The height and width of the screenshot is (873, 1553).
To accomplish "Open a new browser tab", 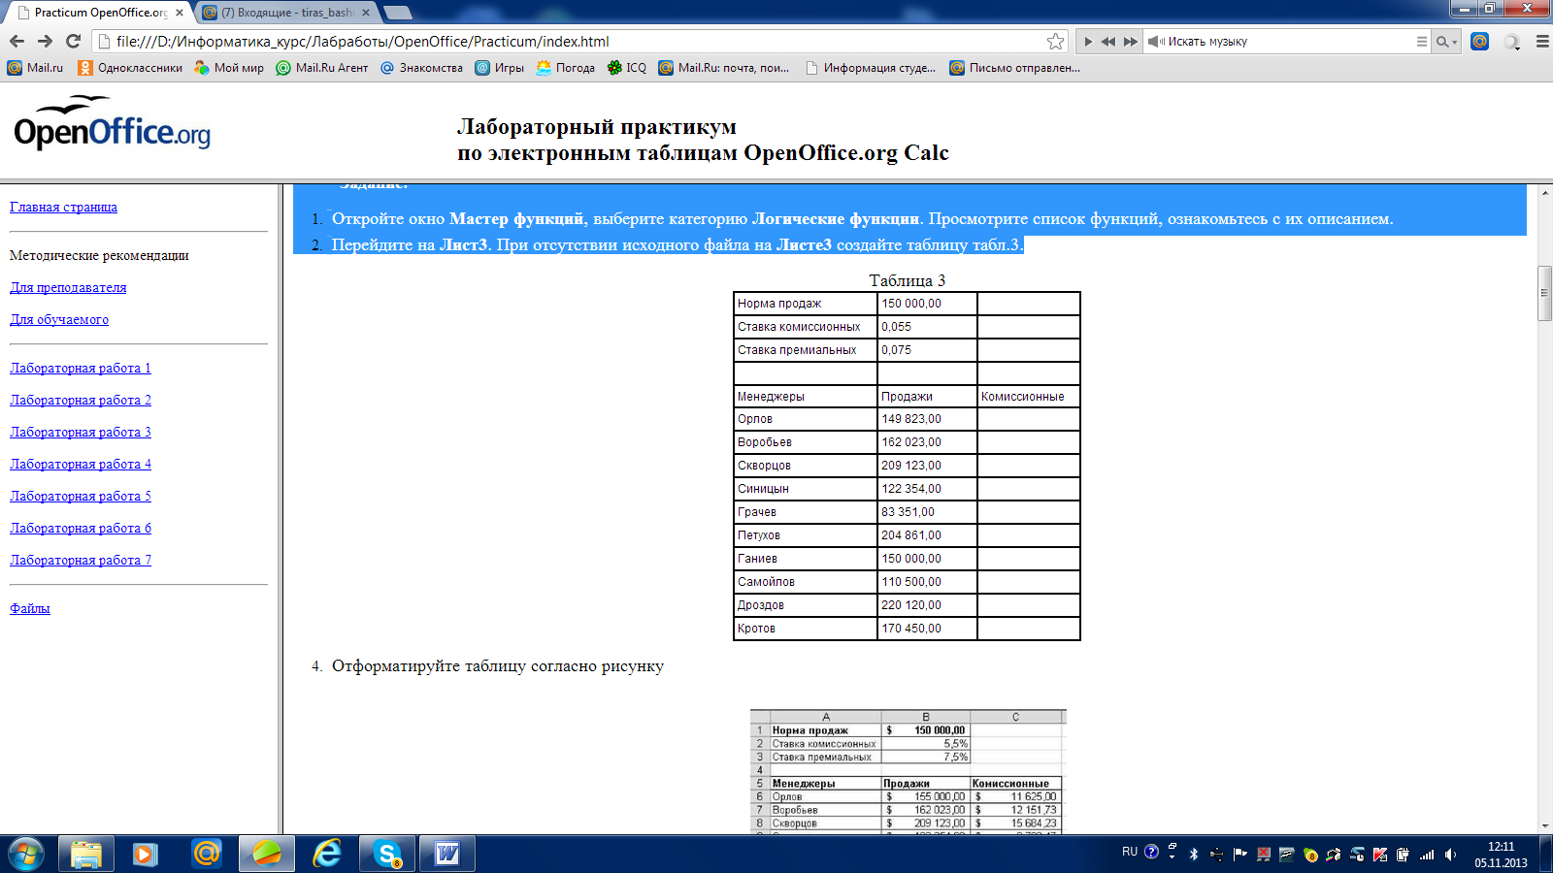I will click(397, 13).
